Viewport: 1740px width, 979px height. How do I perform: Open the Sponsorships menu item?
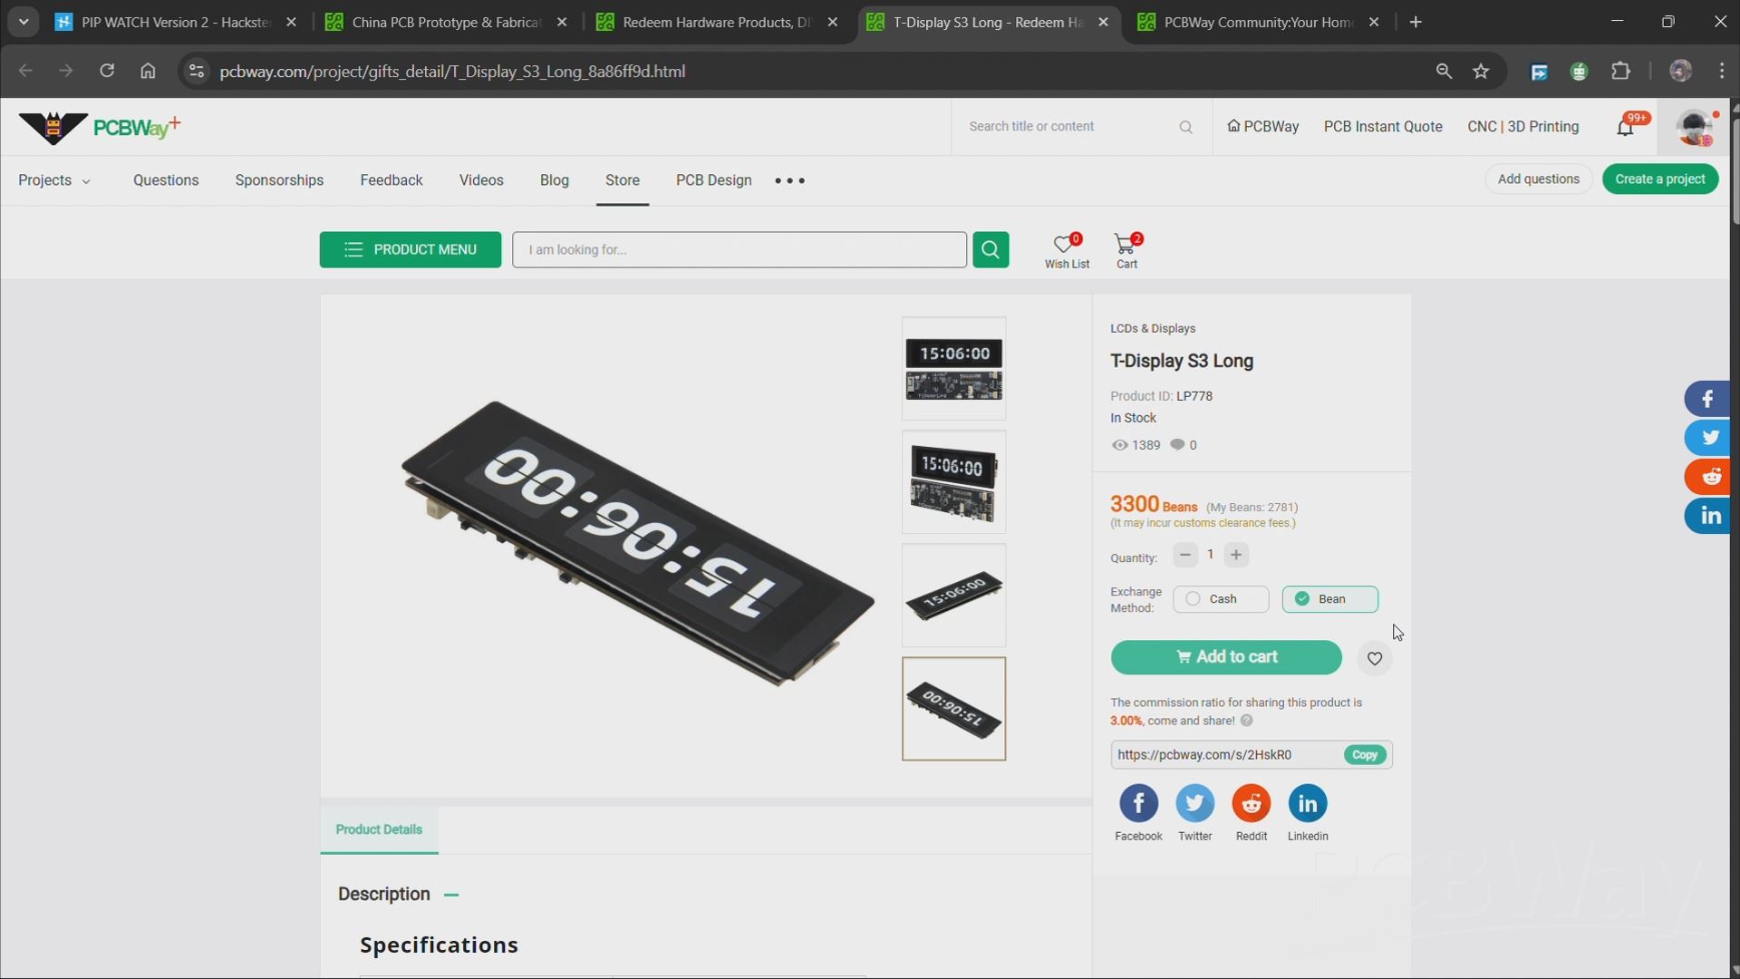point(279,180)
